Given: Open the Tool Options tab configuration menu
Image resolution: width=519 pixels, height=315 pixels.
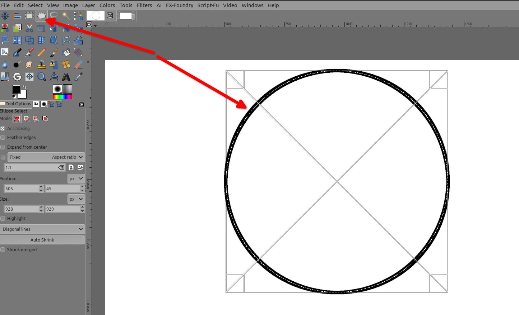Looking at the screenshot, I should coord(82,105).
